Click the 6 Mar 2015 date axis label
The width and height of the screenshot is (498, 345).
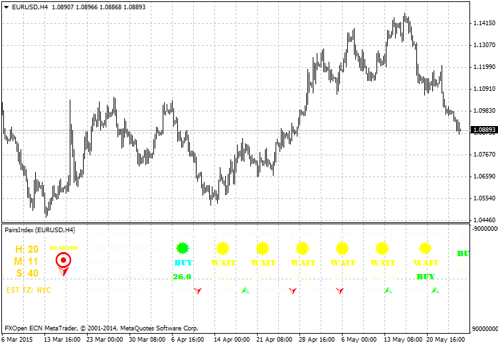[x=17, y=338]
